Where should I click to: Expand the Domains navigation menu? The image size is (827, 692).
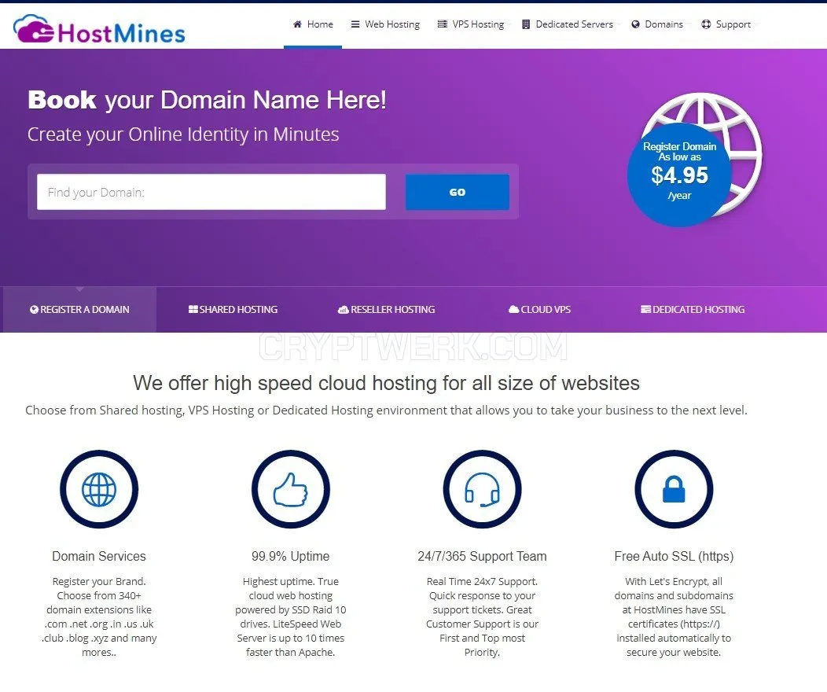[657, 24]
